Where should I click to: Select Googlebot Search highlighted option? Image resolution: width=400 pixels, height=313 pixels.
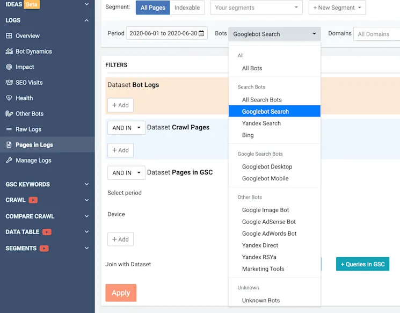coord(274,112)
